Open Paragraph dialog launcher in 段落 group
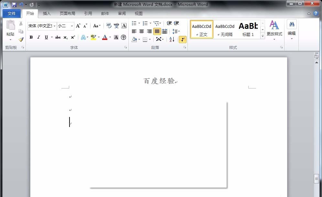Viewport: 322px width, 197px height. (x=185, y=47)
